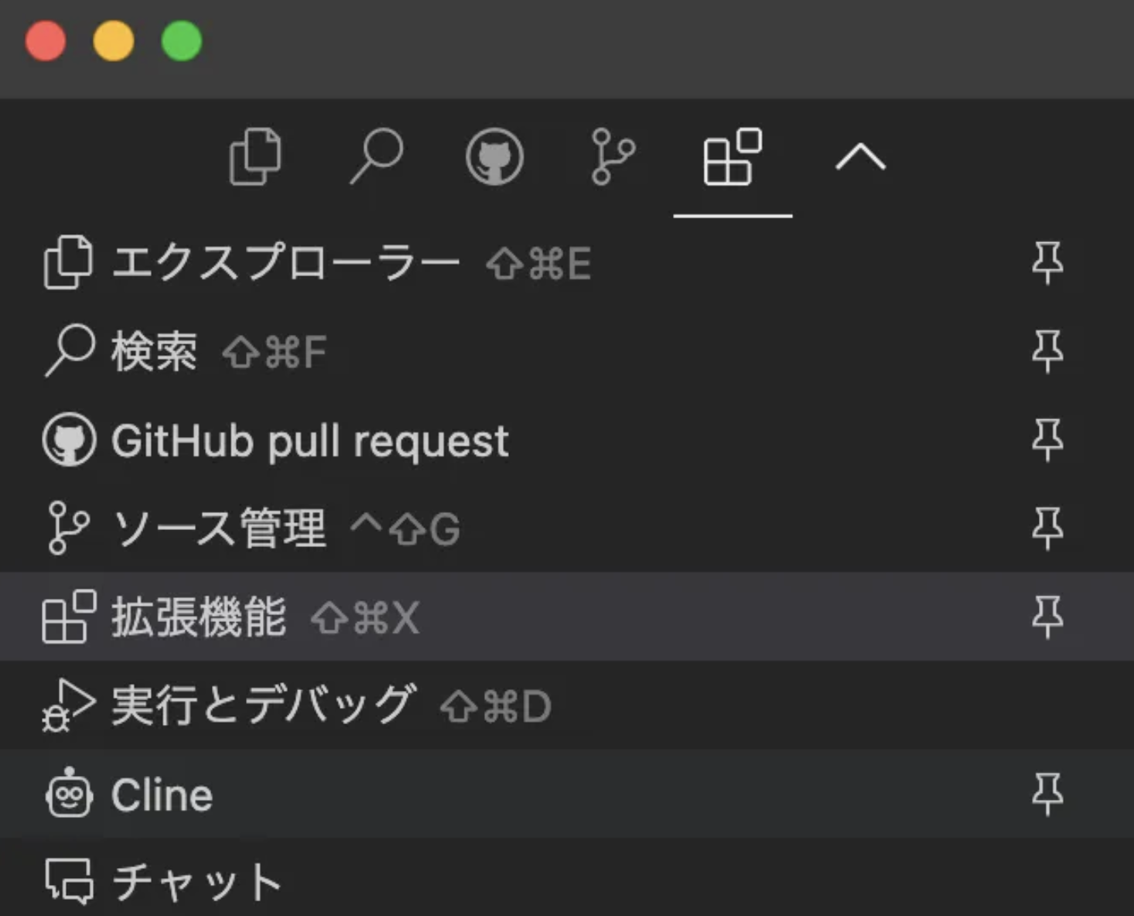Viewport: 1134px width, 916px height.
Task: Pin the 拡張機能 entry
Action: pos(1050,617)
